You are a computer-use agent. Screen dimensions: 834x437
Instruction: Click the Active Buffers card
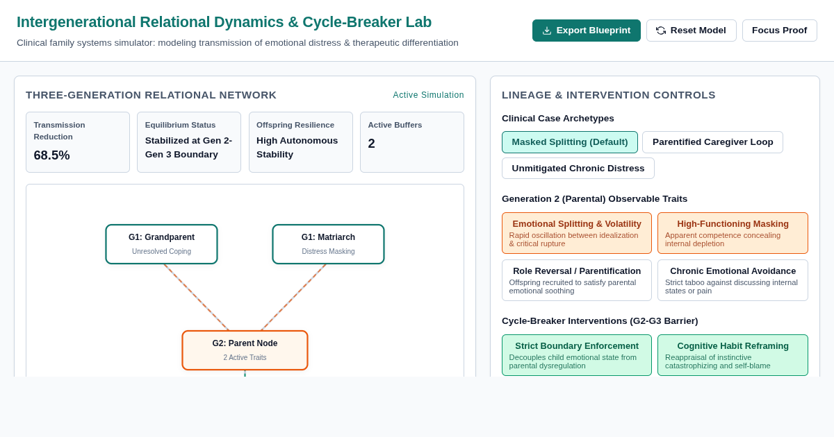point(412,142)
